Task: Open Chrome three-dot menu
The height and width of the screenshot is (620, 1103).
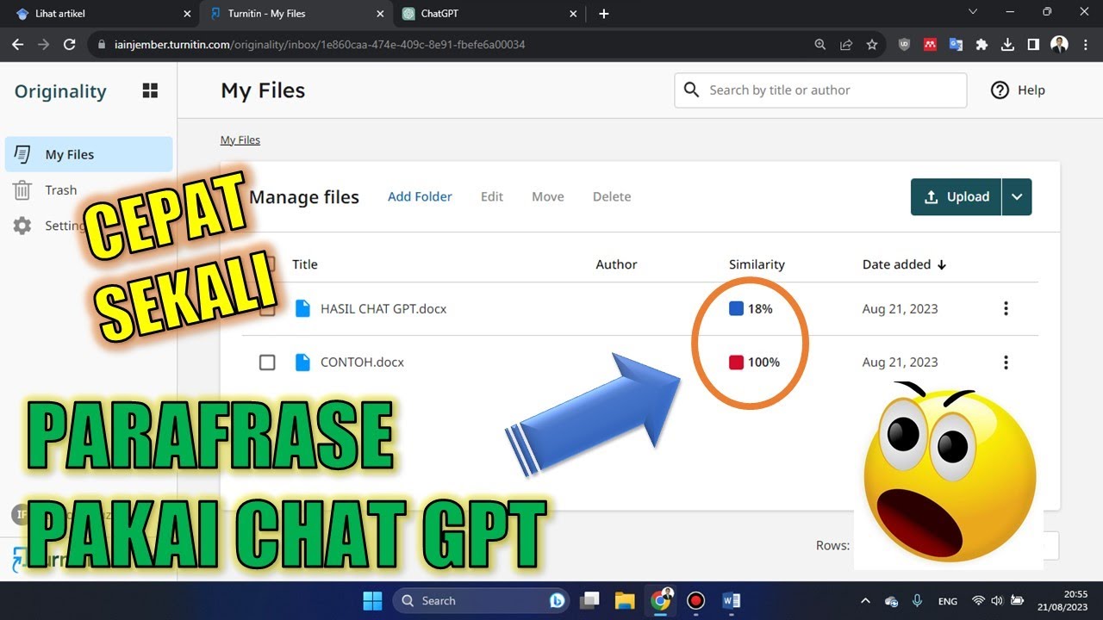Action: pos(1085,45)
